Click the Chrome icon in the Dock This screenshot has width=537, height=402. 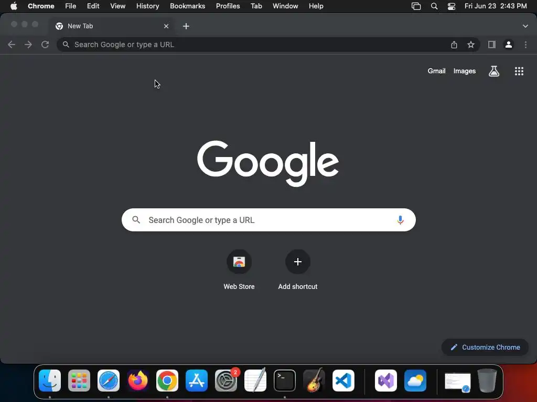[167, 381]
